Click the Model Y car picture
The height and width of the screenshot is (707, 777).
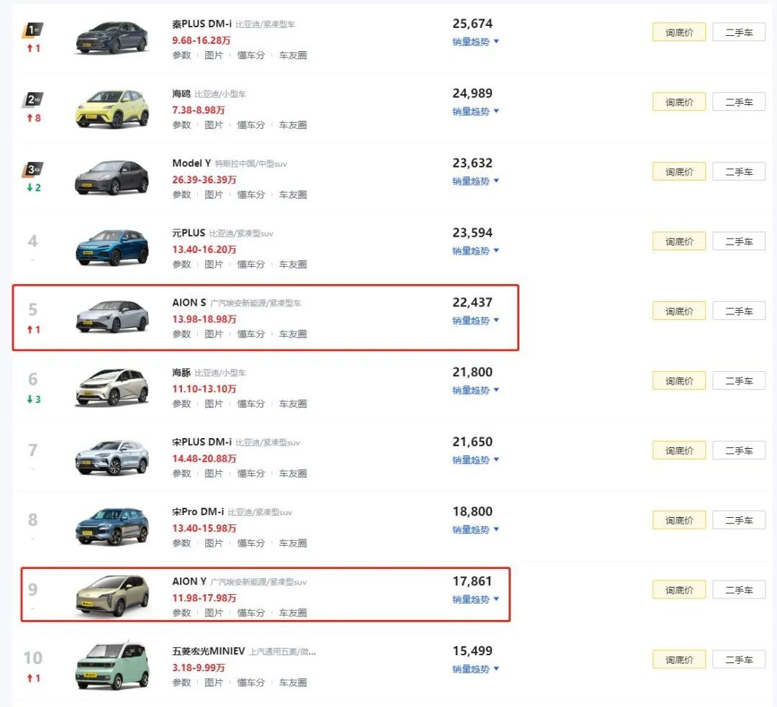click(x=112, y=178)
